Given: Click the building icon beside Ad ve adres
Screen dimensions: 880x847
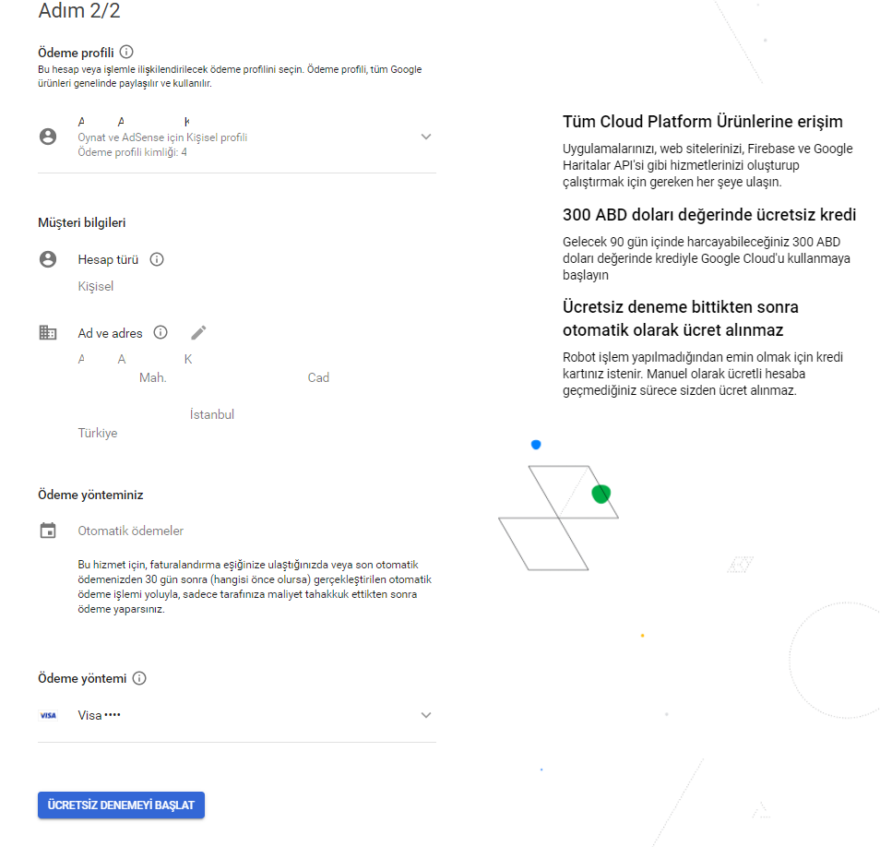Looking at the screenshot, I should (48, 332).
